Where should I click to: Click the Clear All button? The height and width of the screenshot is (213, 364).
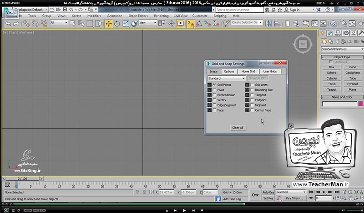pos(238,128)
